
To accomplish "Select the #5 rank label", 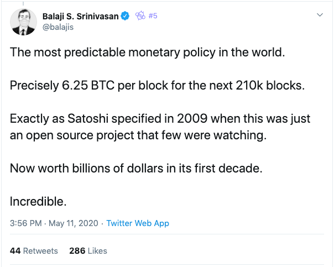I will (153, 16).
